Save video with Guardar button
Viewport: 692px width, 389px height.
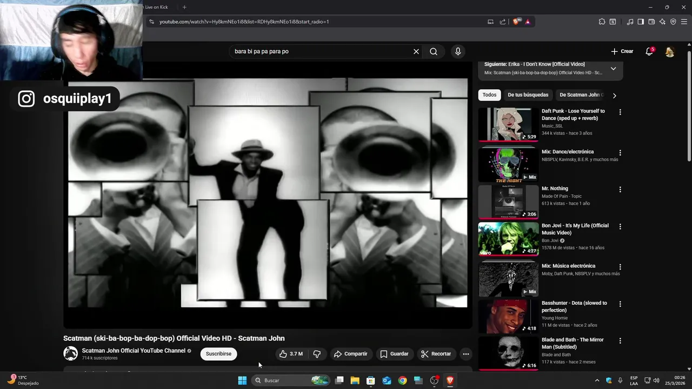point(394,354)
